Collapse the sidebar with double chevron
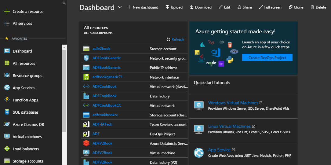 [x=64, y=3]
